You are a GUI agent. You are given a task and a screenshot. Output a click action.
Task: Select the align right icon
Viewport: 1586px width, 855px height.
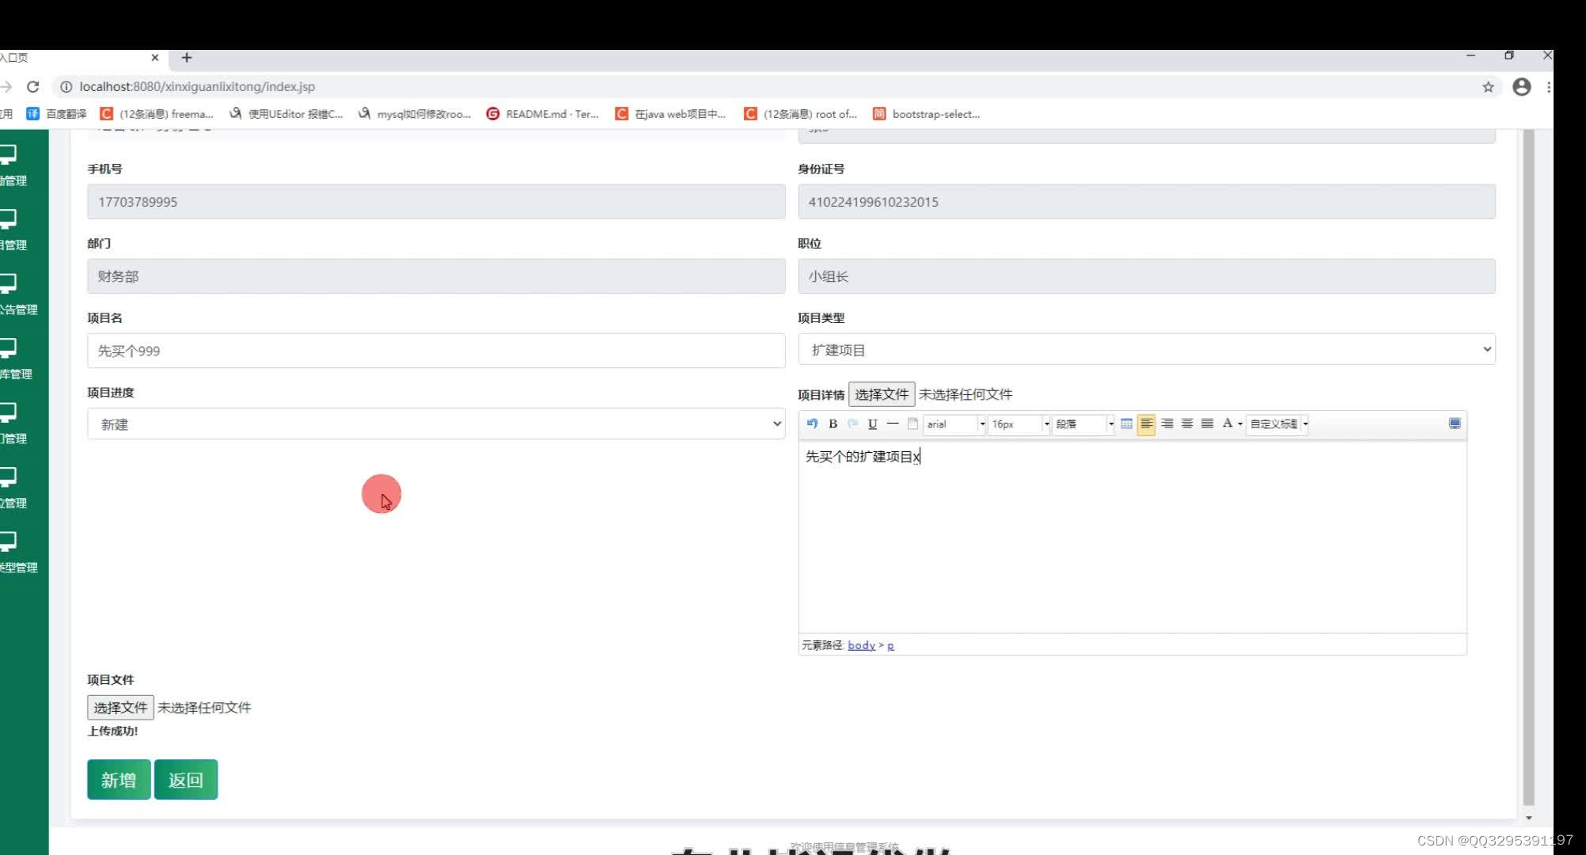pyautogui.click(x=1167, y=424)
